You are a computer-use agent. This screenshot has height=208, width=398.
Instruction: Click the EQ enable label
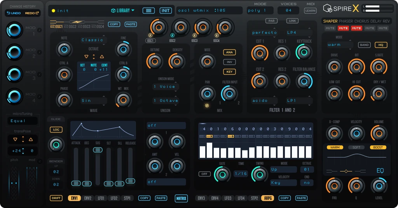380,171
